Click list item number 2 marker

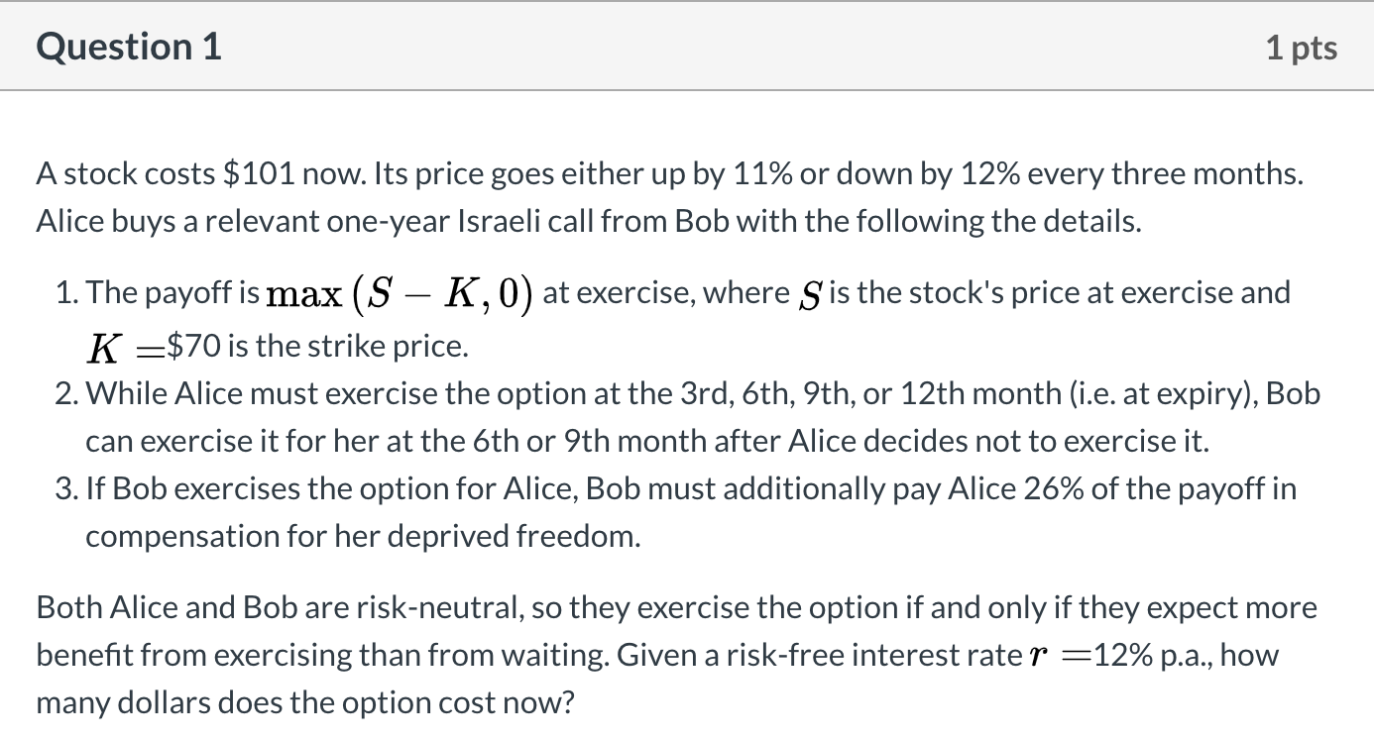coord(67,394)
